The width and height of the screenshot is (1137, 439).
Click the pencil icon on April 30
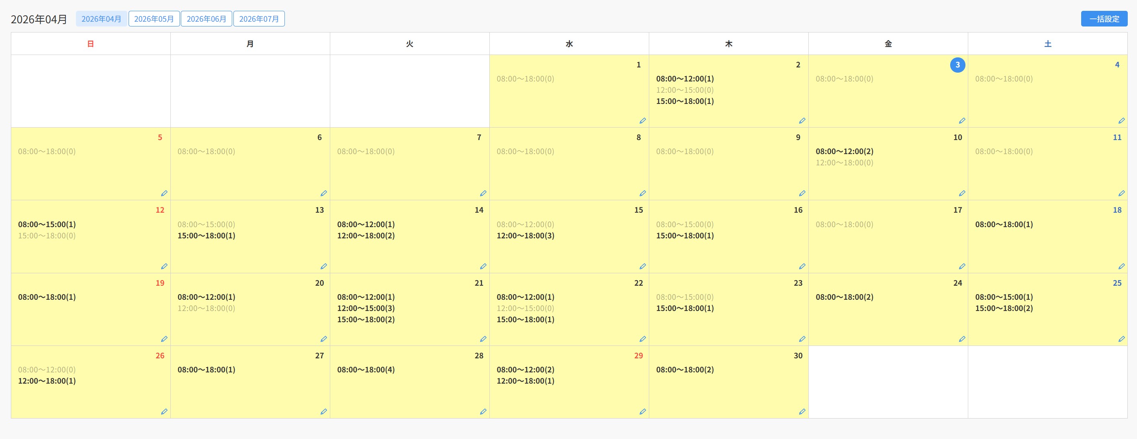click(x=802, y=412)
